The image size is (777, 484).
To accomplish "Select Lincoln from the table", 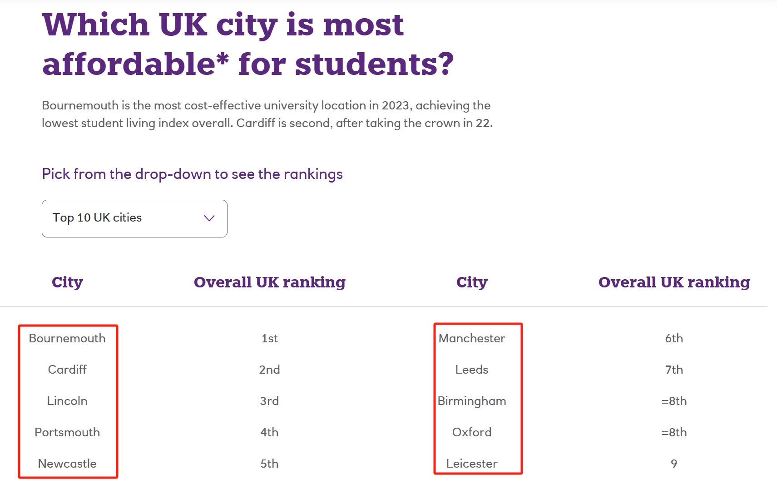I will (x=67, y=400).
